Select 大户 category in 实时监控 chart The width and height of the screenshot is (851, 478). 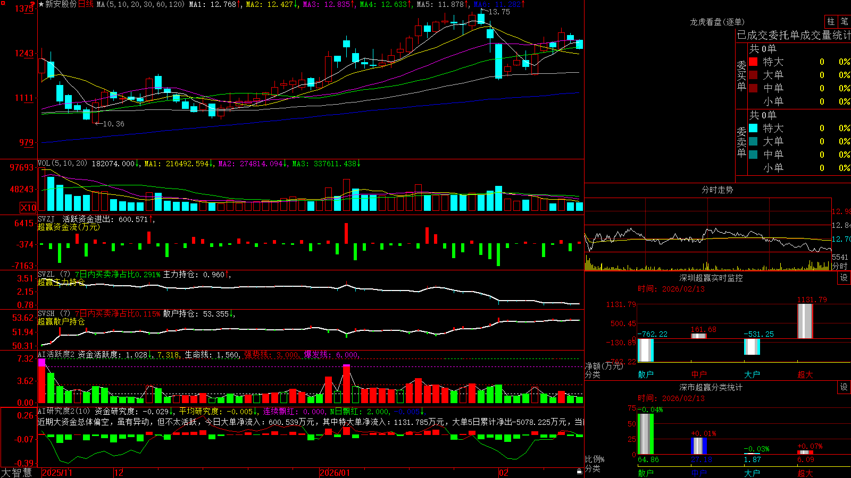(x=752, y=374)
